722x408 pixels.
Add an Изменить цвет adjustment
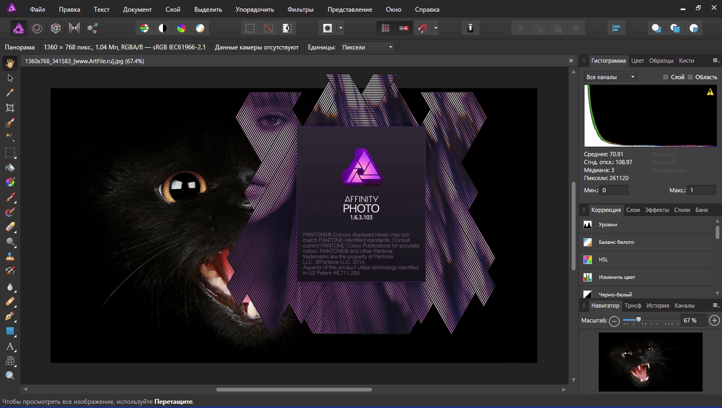click(646, 277)
